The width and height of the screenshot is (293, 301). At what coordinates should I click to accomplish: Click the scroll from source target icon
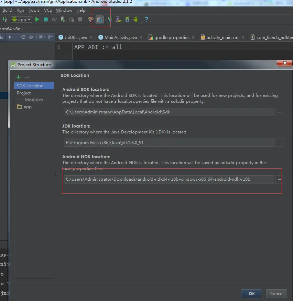pyautogui.click(x=23, y=37)
